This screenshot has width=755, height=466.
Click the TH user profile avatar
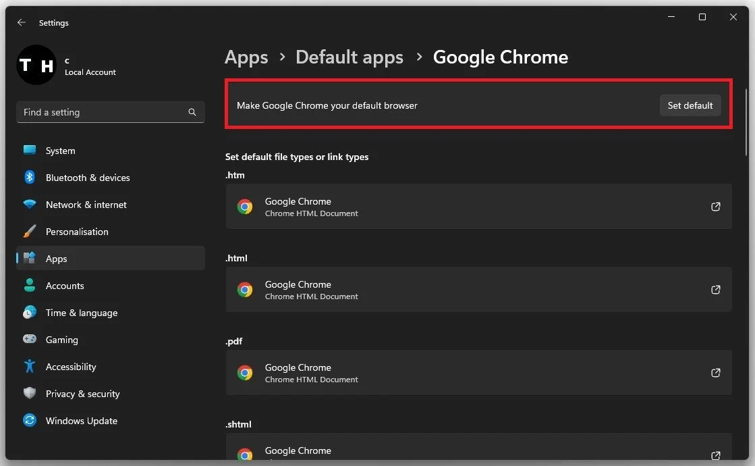click(x=36, y=65)
